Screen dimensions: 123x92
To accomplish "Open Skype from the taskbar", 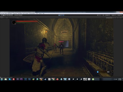I will click(10, 79).
